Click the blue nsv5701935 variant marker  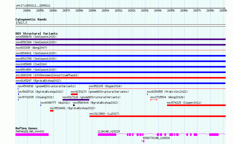coord(18,100)
